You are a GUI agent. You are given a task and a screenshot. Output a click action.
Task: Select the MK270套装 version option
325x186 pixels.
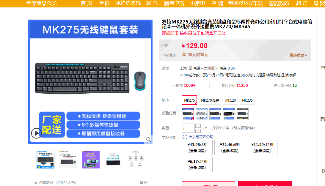[210, 100]
